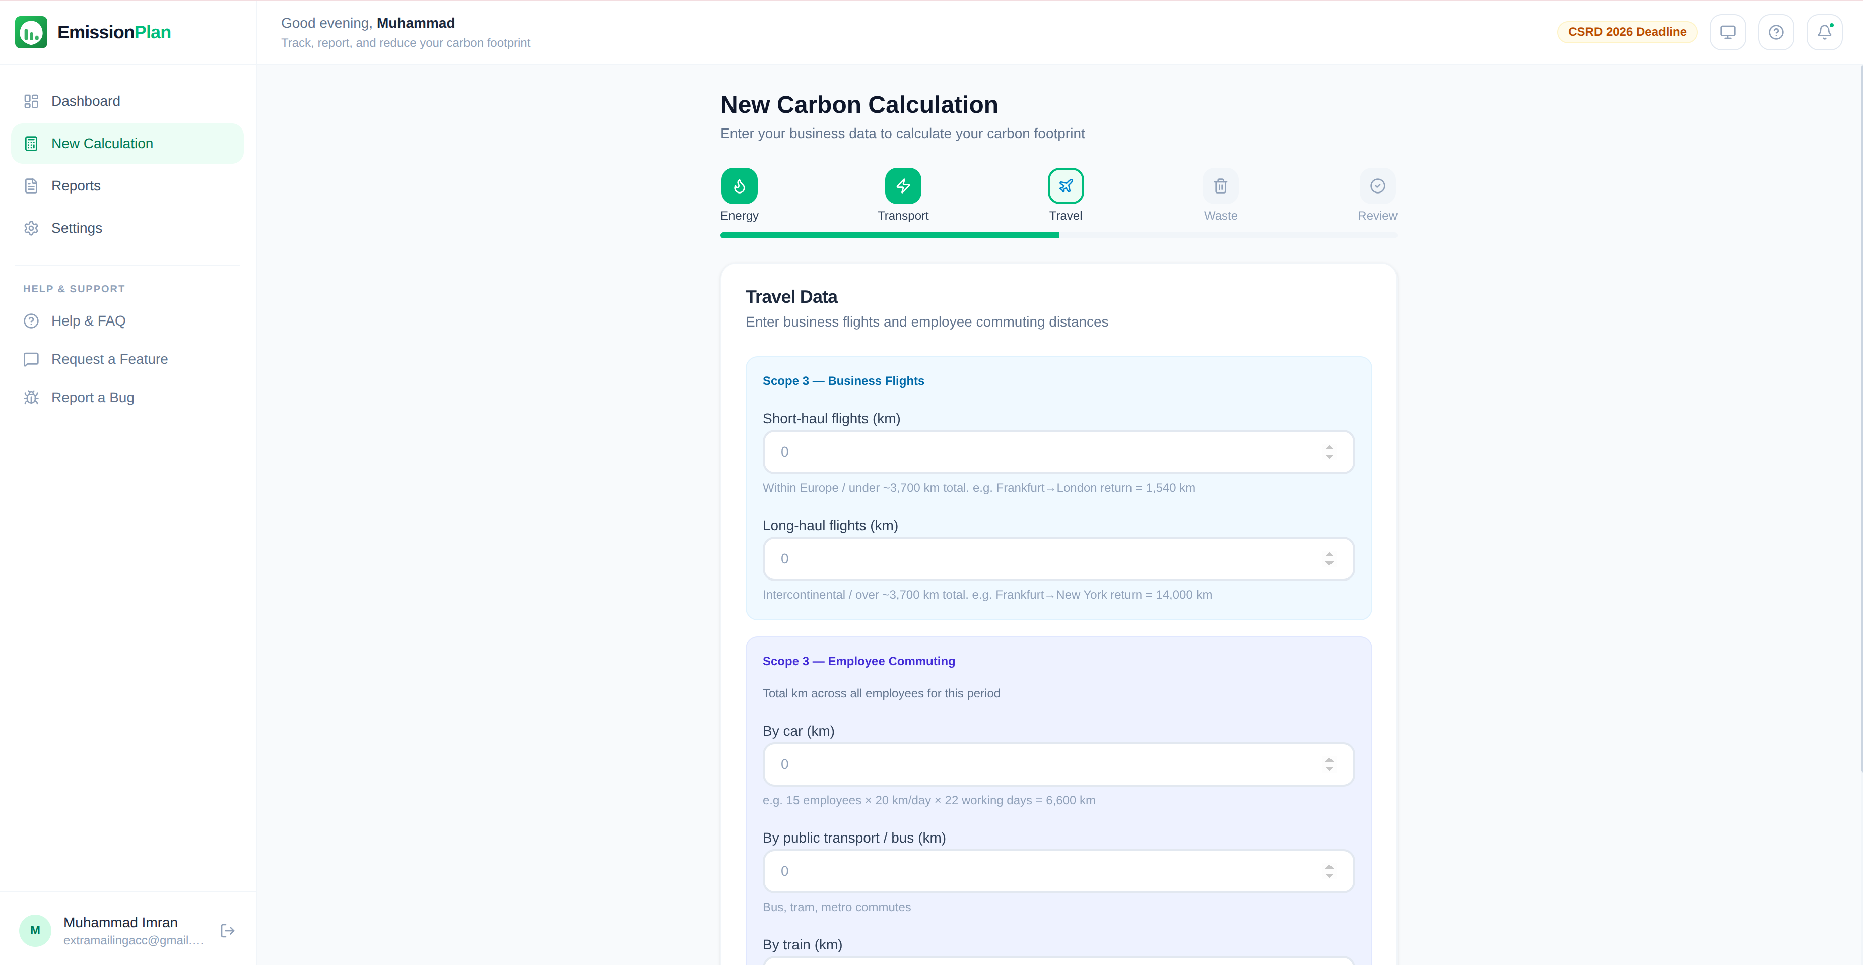Screen dimensions: 1863x965
Task: Click the Scope 3 — Business Flights heading
Action: coord(843,380)
